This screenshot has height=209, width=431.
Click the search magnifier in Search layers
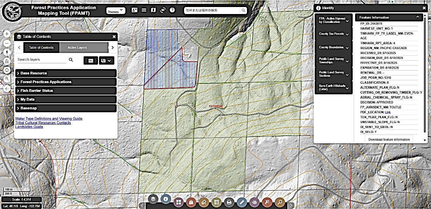pos(71,60)
